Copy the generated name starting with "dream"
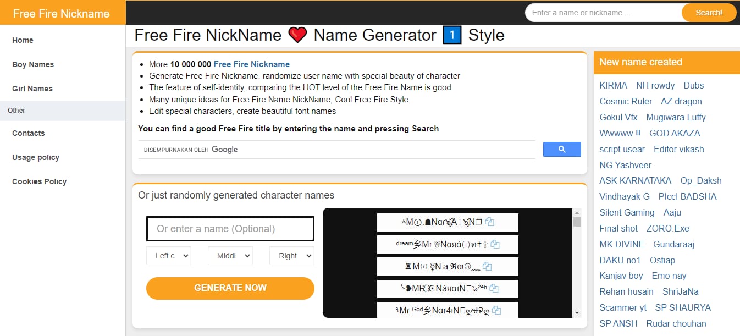 pyautogui.click(x=495, y=244)
